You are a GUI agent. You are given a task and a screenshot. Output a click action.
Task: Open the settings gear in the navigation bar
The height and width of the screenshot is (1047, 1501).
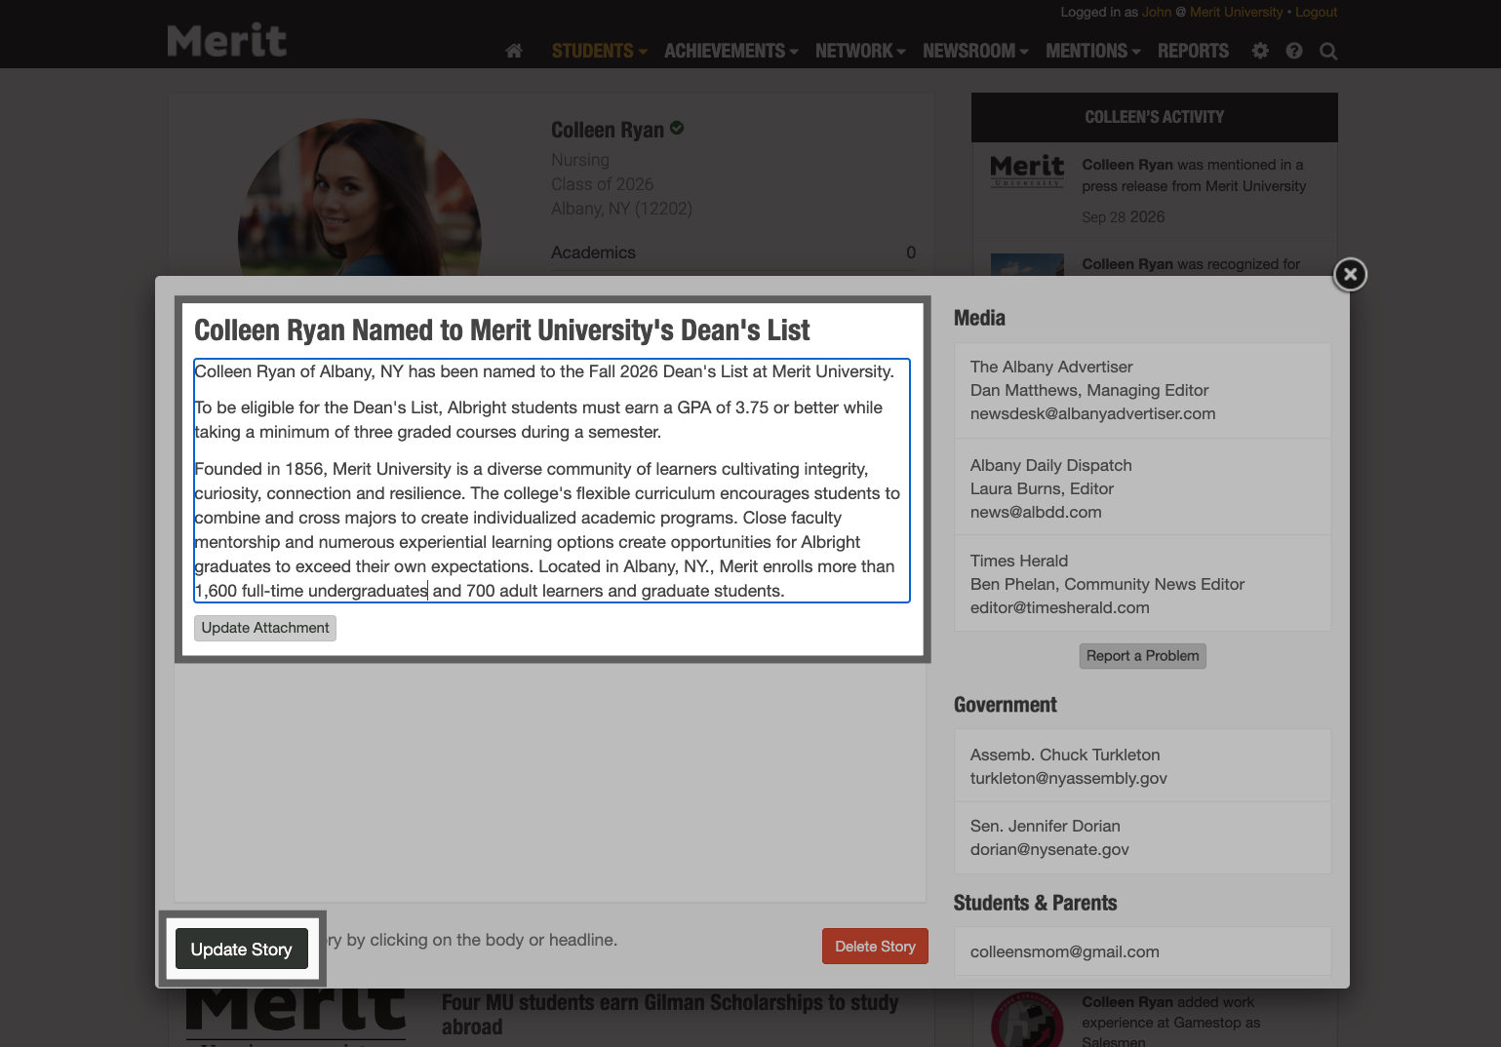point(1259,51)
